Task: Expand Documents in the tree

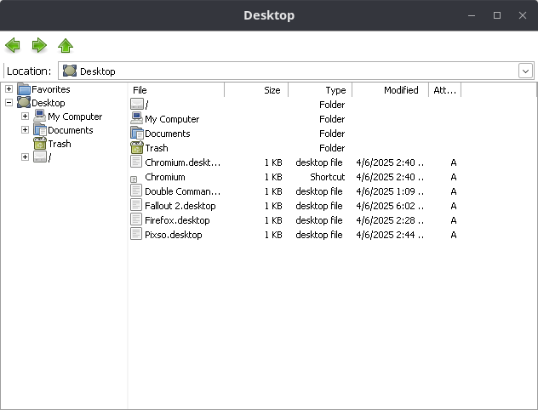Action: [25, 129]
